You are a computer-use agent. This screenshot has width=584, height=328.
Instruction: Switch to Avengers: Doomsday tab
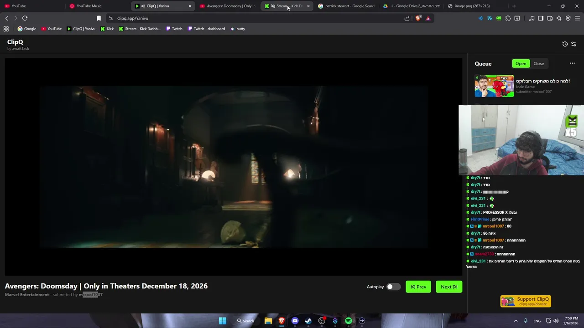click(227, 6)
